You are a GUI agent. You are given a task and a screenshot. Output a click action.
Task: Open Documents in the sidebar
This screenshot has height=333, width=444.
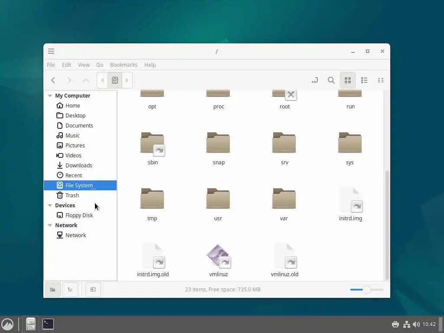click(80, 125)
